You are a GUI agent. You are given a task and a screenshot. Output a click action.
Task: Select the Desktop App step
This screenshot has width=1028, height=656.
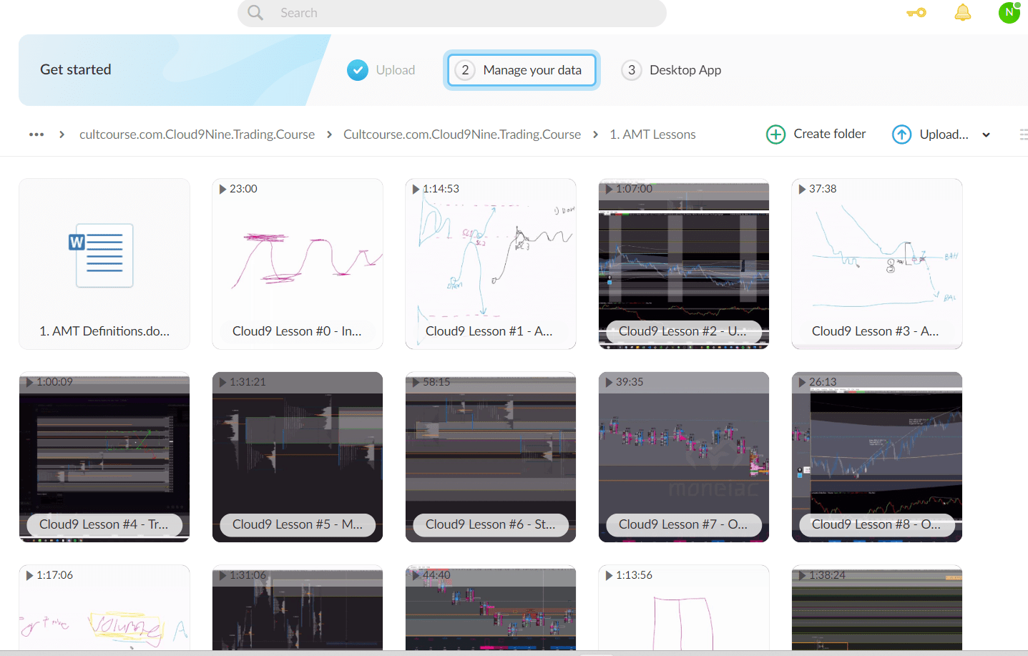[x=672, y=70]
